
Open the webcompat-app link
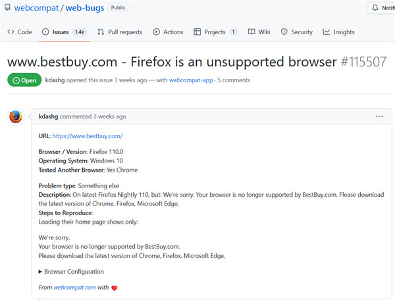pos(191,80)
